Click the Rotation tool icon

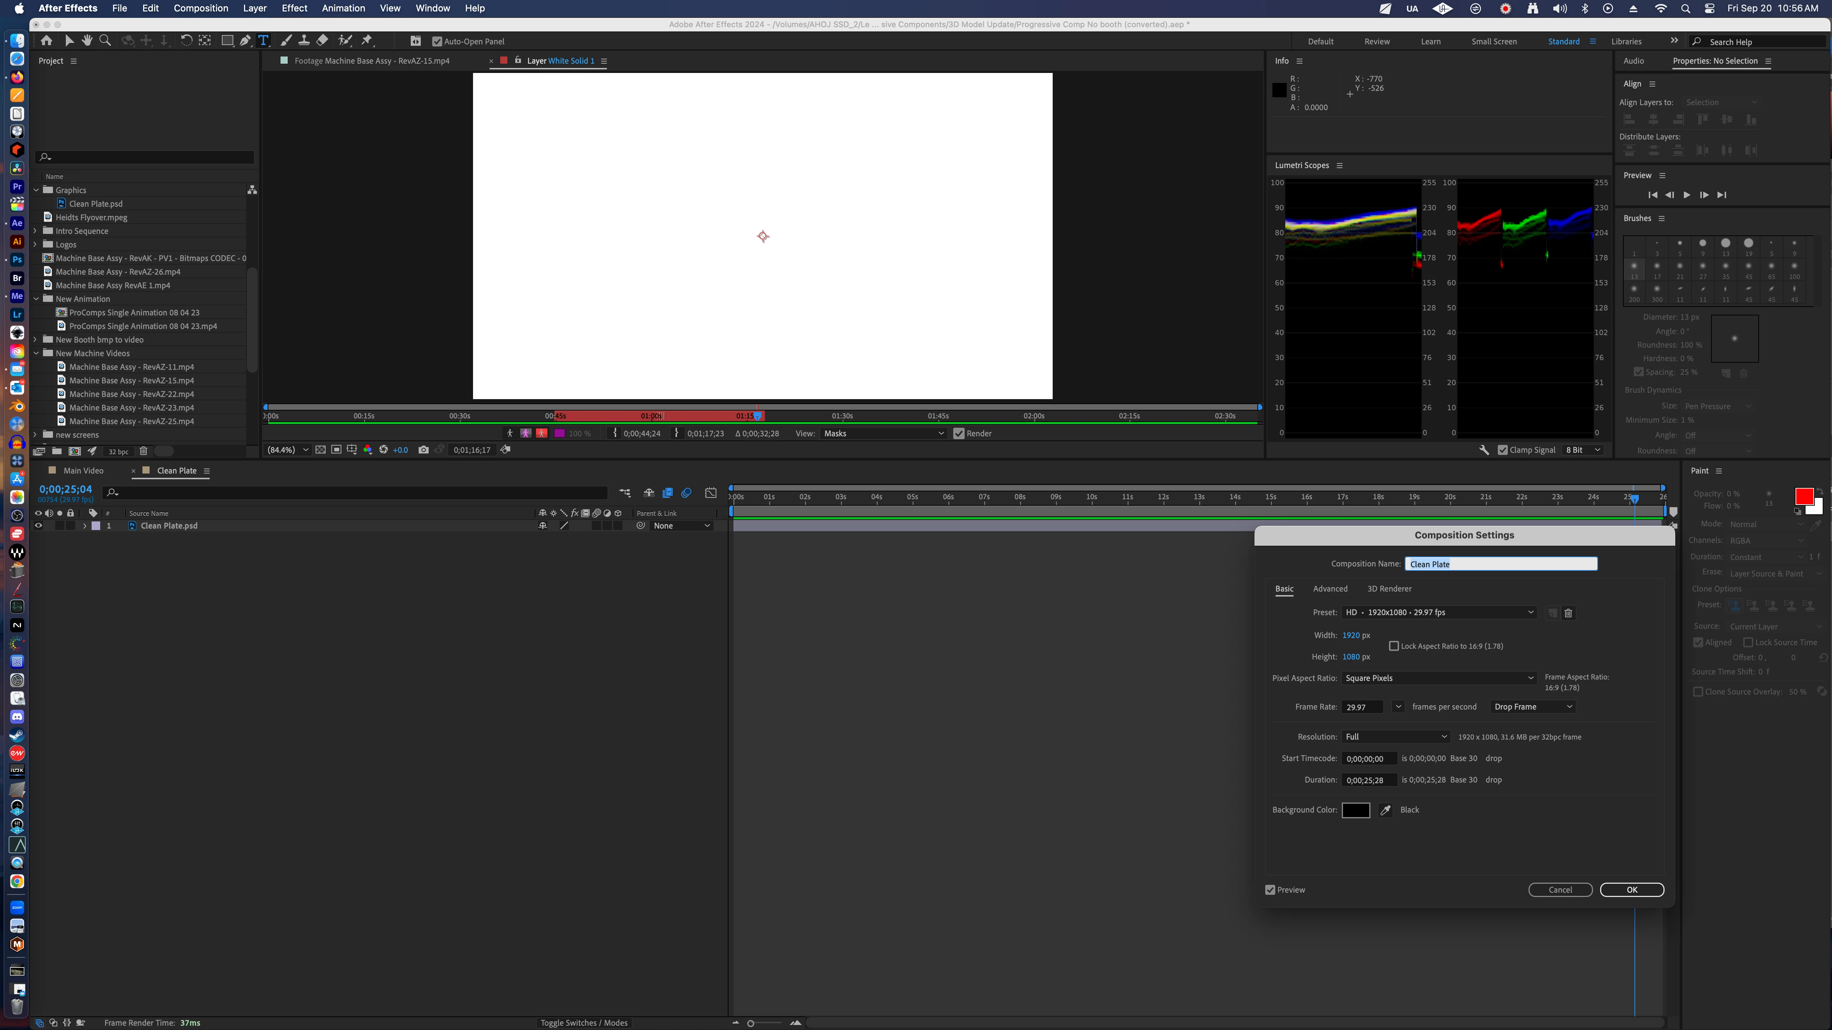pyautogui.click(x=186, y=40)
